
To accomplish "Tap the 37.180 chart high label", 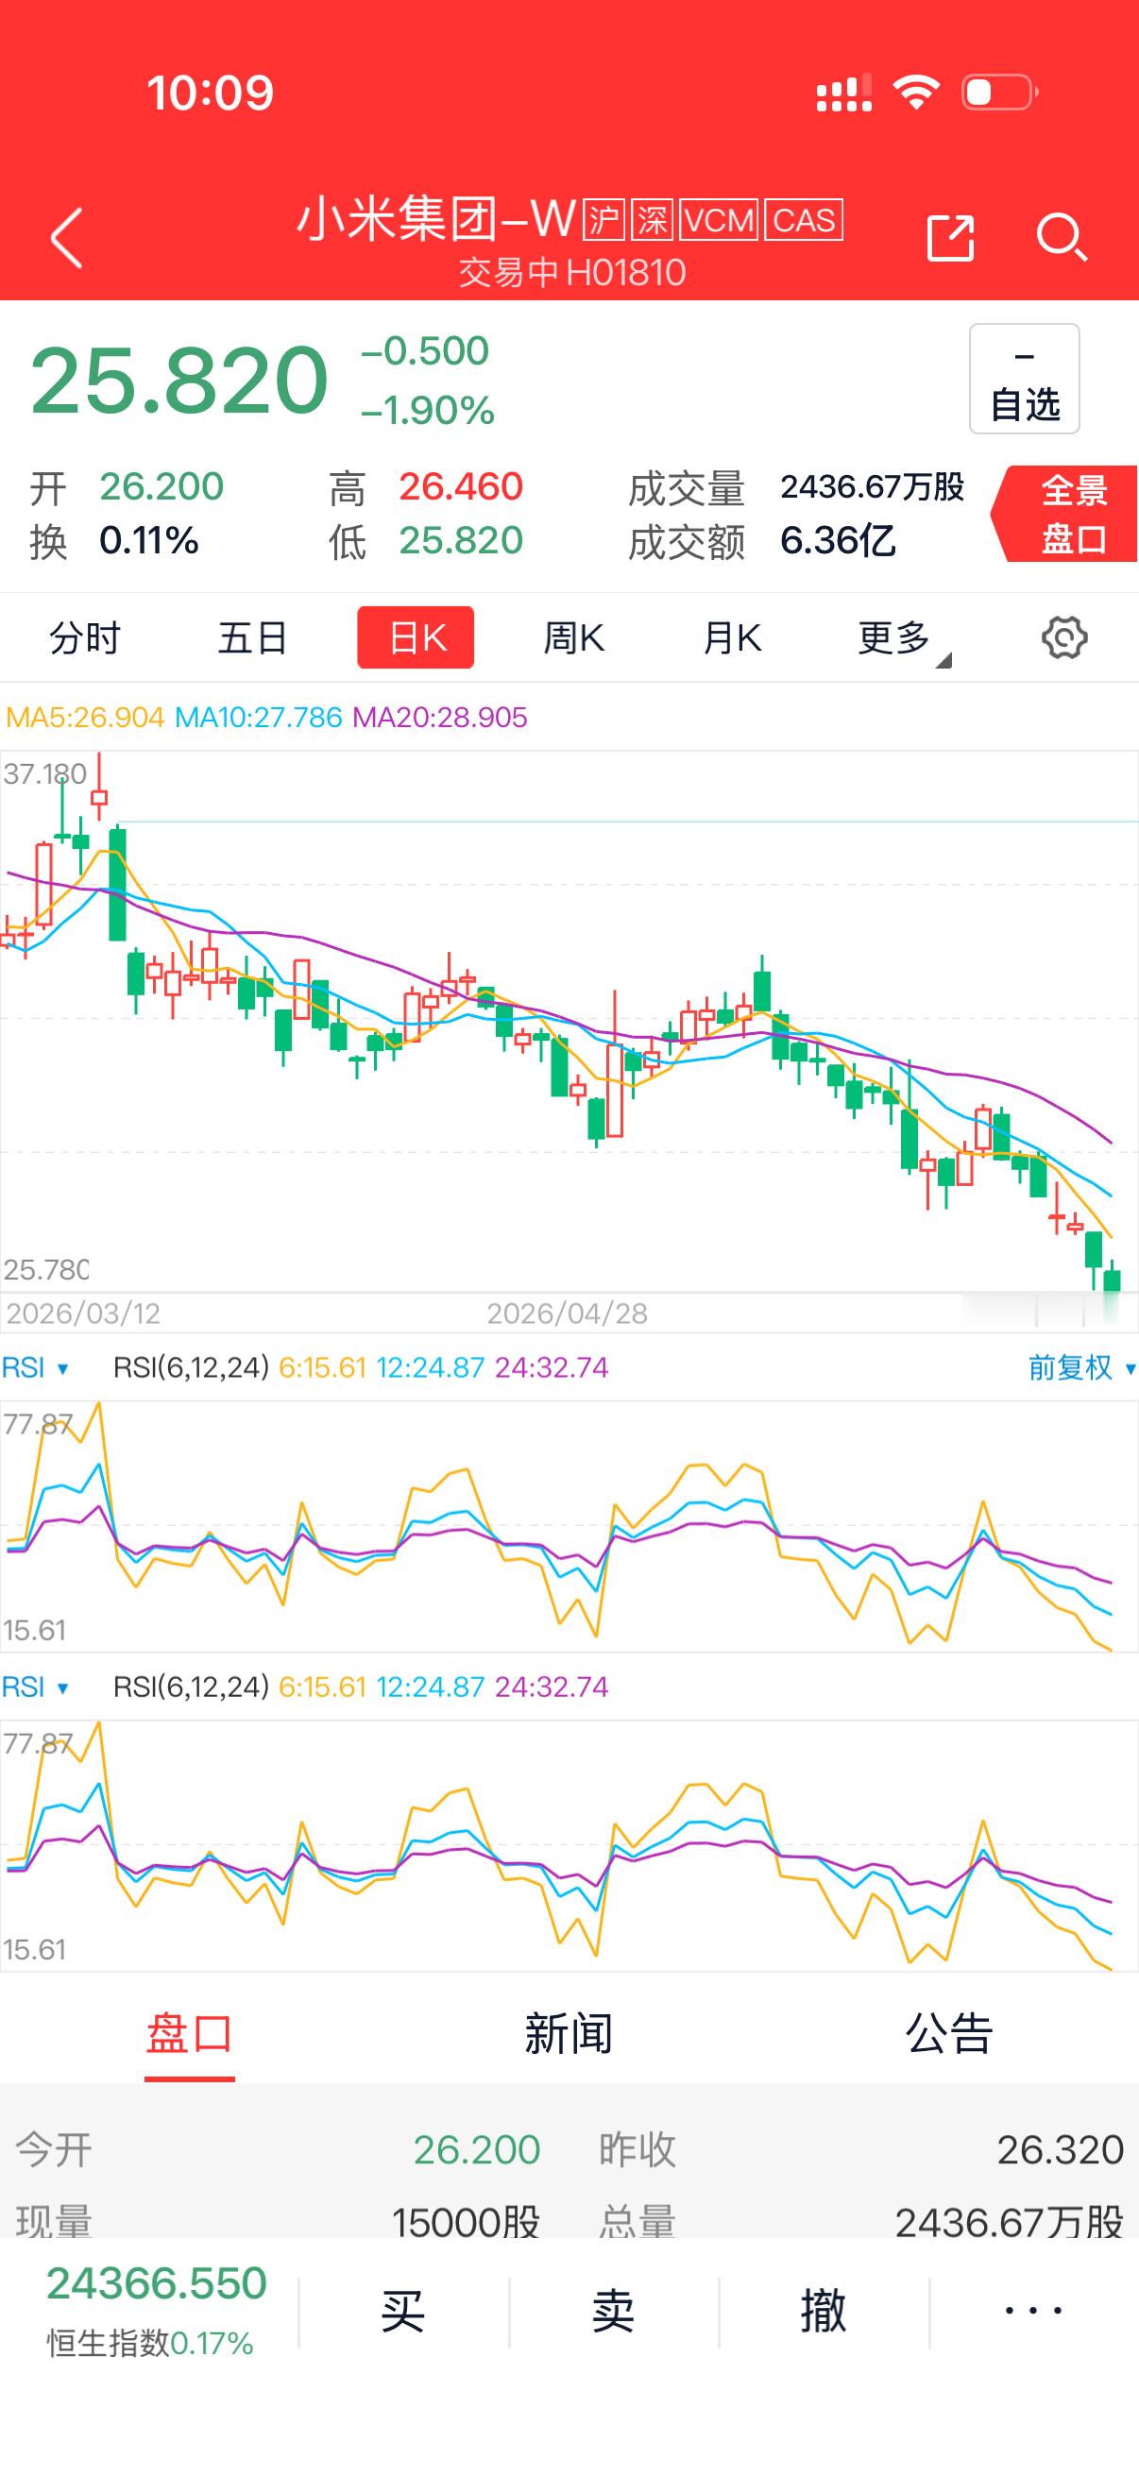I will [x=45, y=773].
